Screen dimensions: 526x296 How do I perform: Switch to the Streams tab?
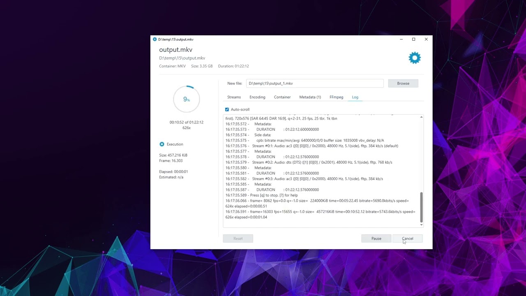pos(234,97)
